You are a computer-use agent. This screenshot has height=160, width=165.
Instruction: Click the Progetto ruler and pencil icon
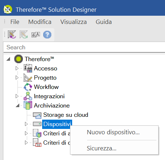(28, 77)
